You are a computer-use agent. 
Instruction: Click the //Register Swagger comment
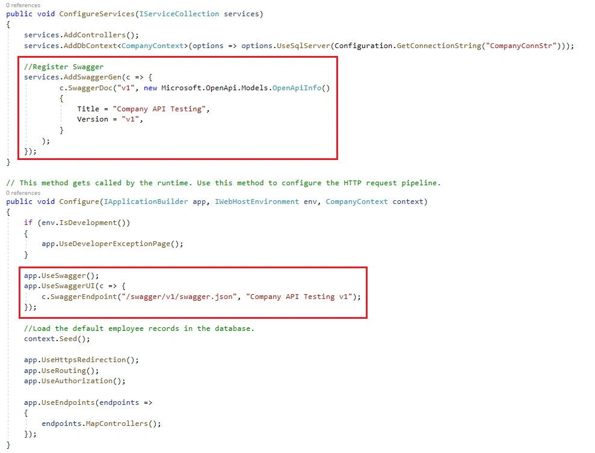coord(64,67)
